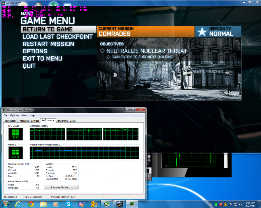The height and width of the screenshot is (208, 261).
Task: Click the Up Time 0:00:14:11 value
Action: point(71,176)
